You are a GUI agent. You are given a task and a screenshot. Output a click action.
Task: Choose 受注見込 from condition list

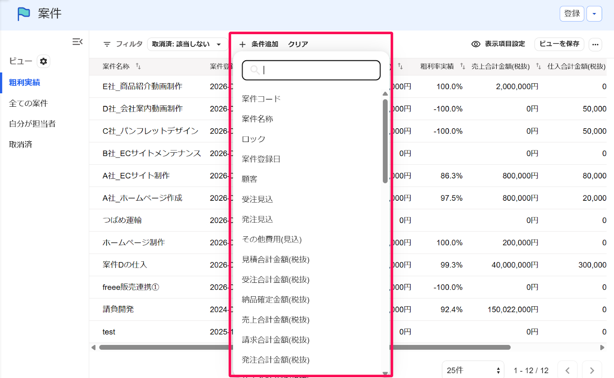point(257,200)
